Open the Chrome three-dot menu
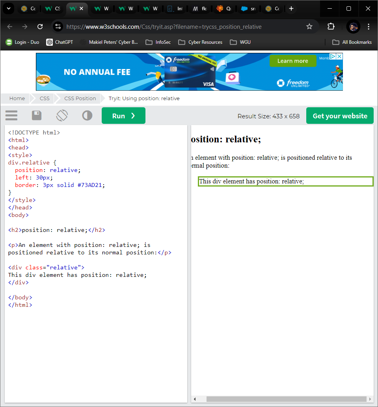 click(x=369, y=26)
